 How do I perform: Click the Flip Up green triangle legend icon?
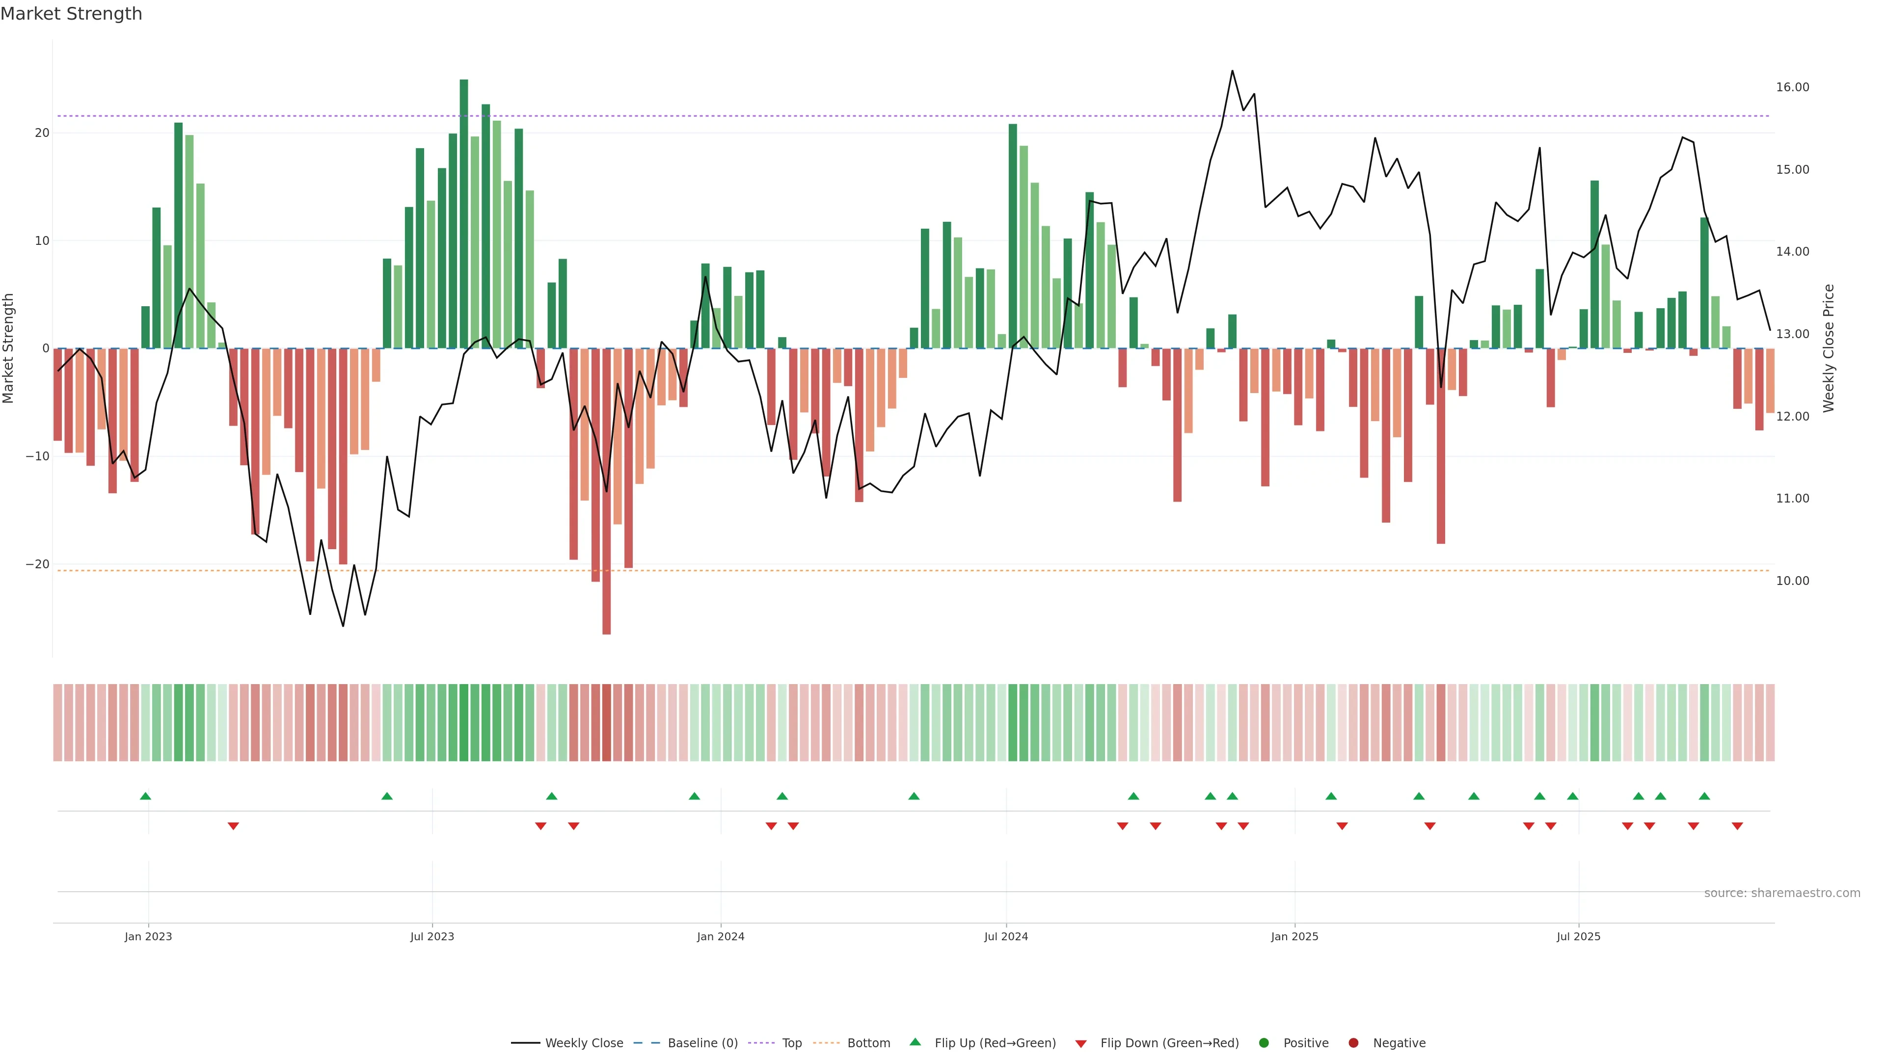pyautogui.click(x=915, y=1042)
